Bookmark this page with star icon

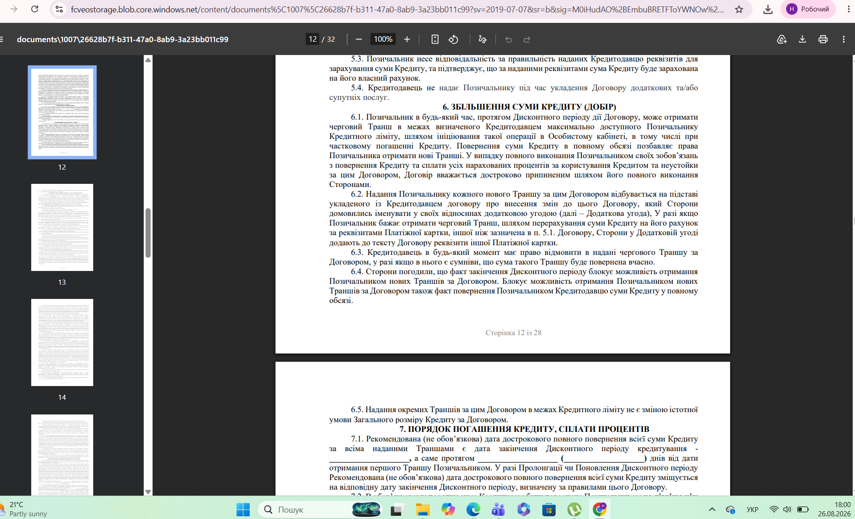(x=739, y=9)
